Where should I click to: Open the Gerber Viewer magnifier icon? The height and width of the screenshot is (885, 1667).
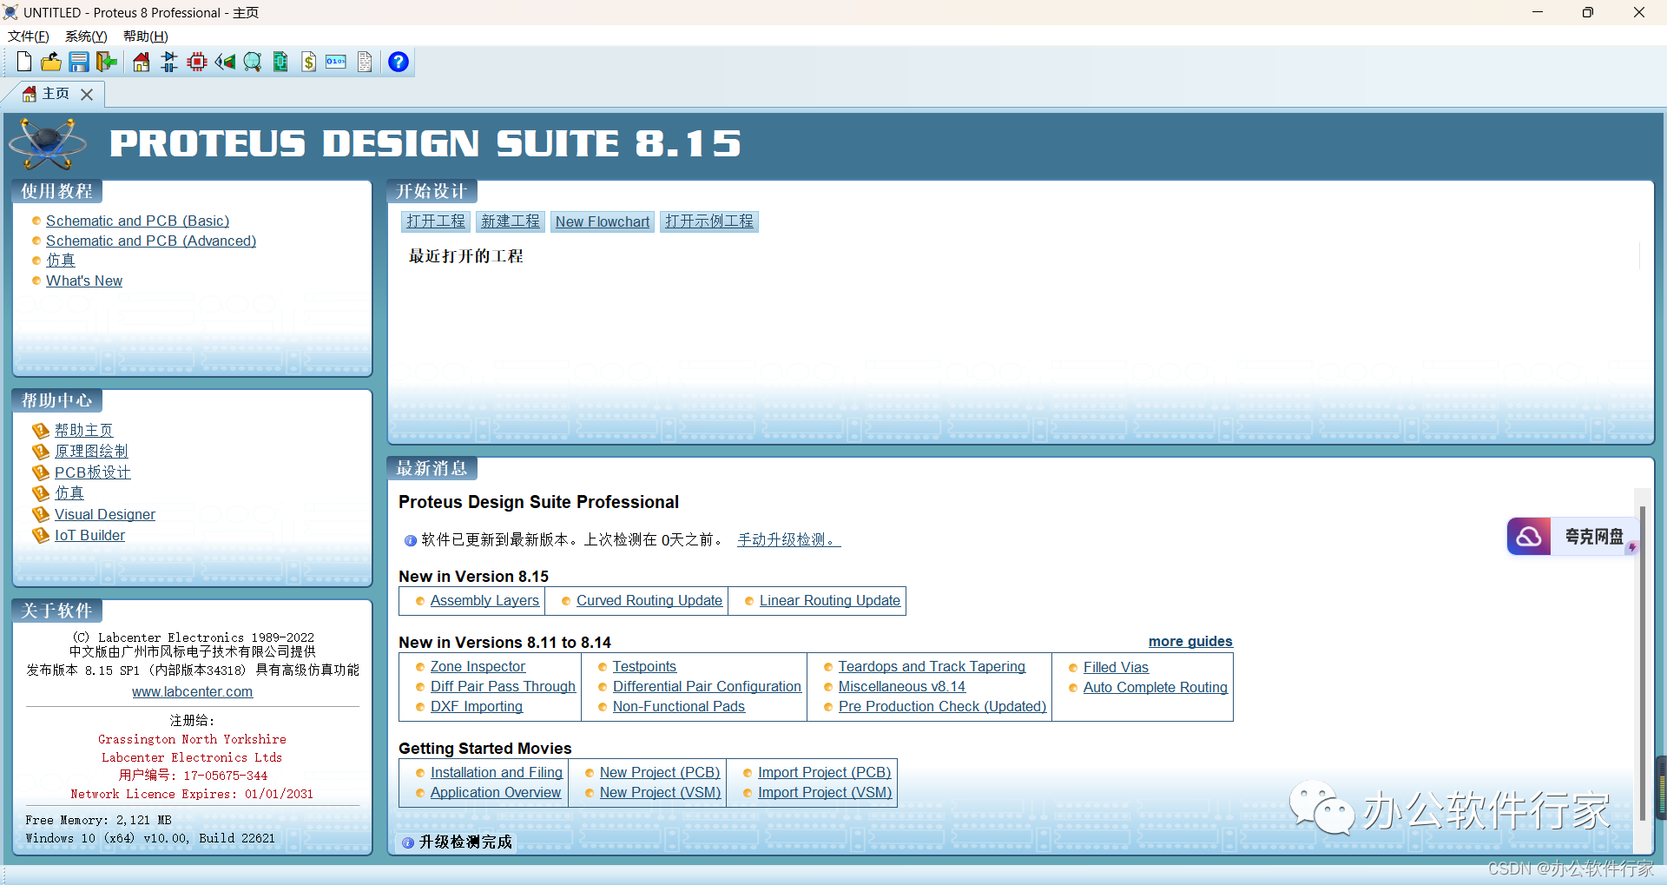point(253,62)
